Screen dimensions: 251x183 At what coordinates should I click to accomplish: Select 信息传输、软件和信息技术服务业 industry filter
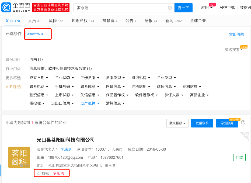[61, 68]
